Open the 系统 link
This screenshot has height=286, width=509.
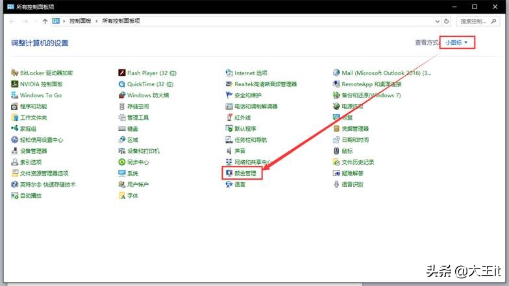click(132, 173)
